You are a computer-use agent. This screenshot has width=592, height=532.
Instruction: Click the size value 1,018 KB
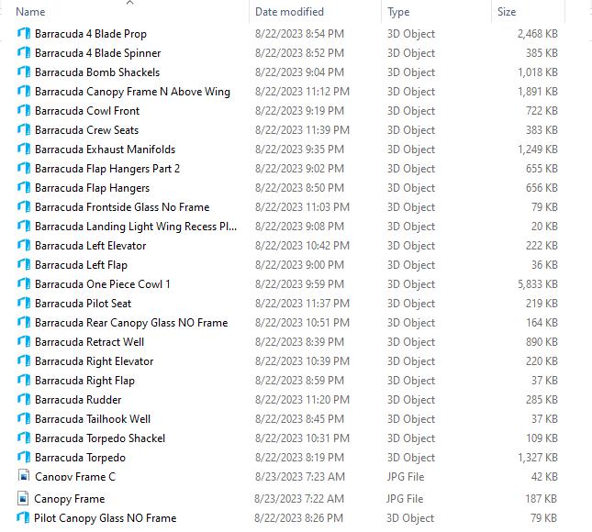click(538, 72)
